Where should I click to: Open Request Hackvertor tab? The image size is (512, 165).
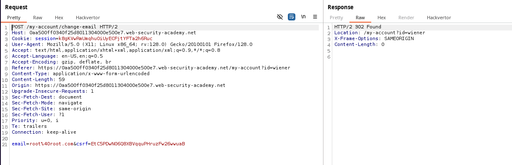pyautogui.click(x=88, y=18)
